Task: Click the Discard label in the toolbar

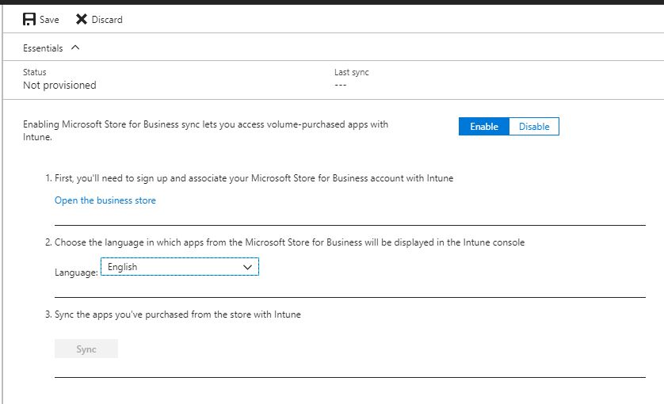Action: (107, 20)
